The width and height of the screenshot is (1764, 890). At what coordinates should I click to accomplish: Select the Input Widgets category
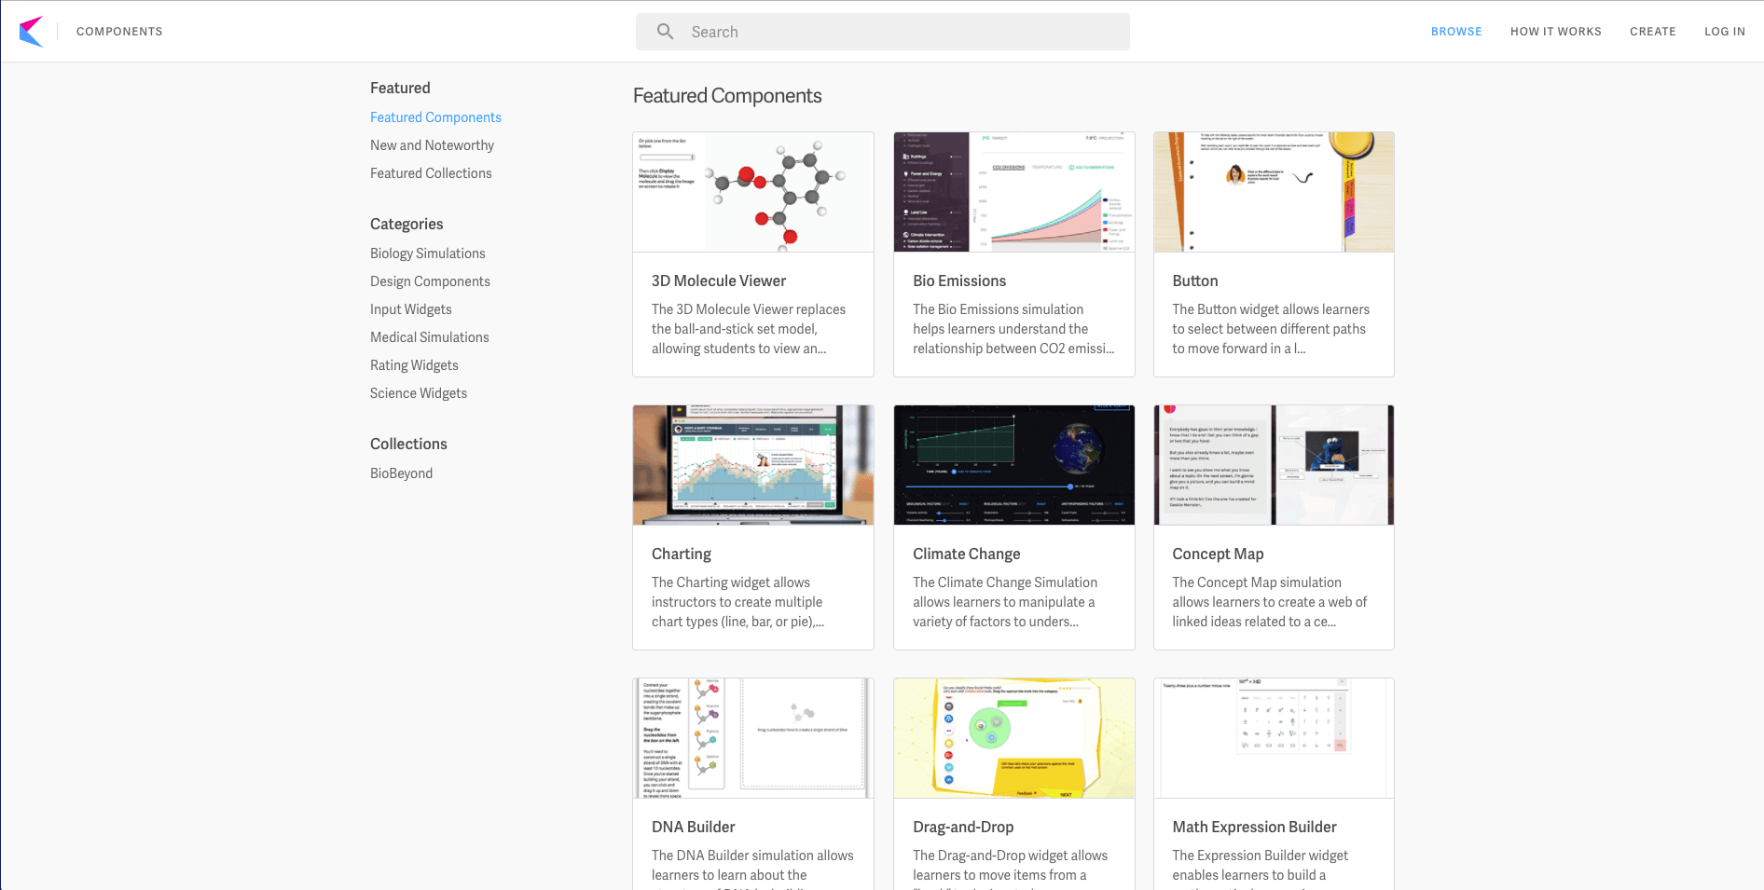coord(411,309)
